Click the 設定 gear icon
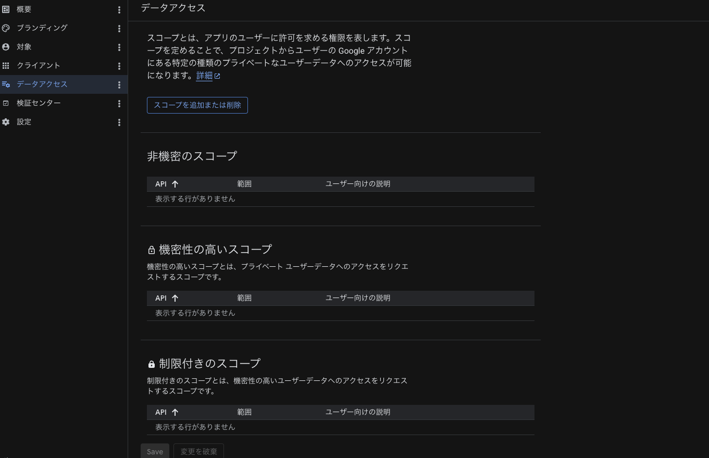 [x=6, y=122]
